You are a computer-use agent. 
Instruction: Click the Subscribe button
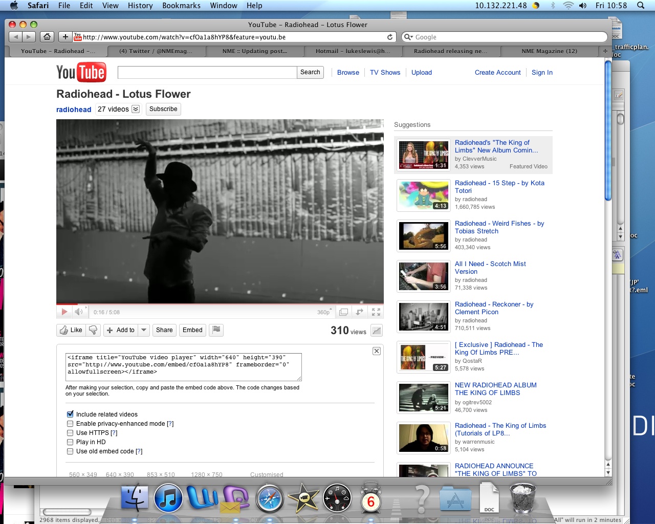tap(163, 109)
